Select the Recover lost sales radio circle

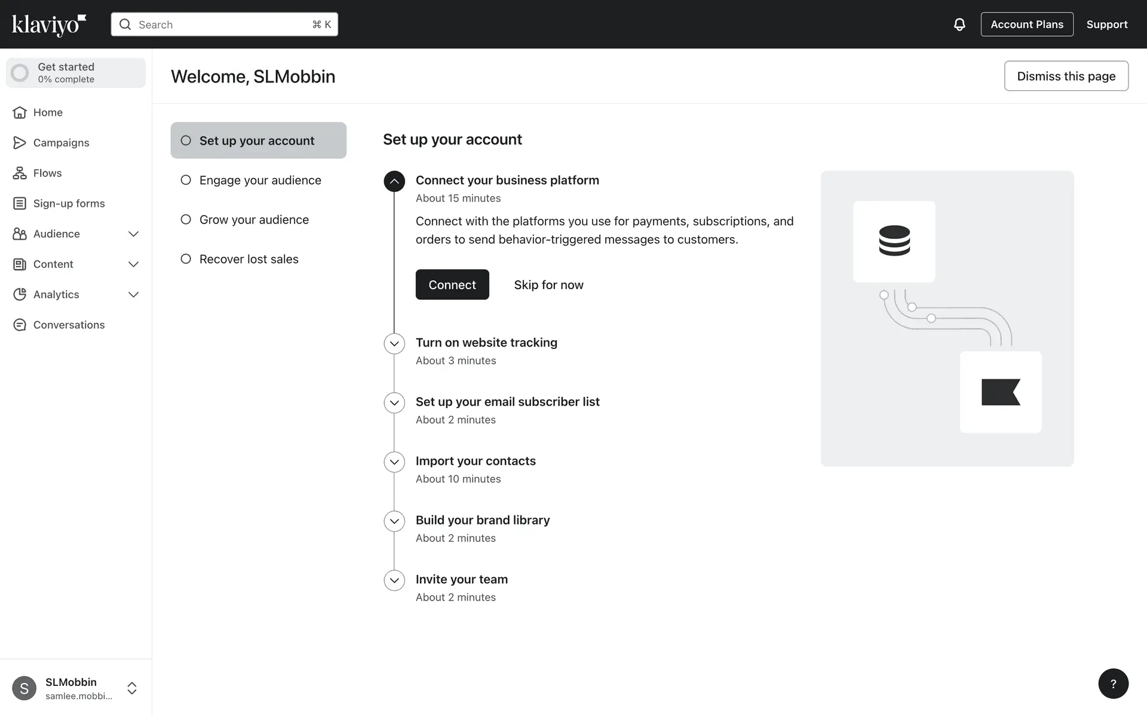tap(186, 259)
